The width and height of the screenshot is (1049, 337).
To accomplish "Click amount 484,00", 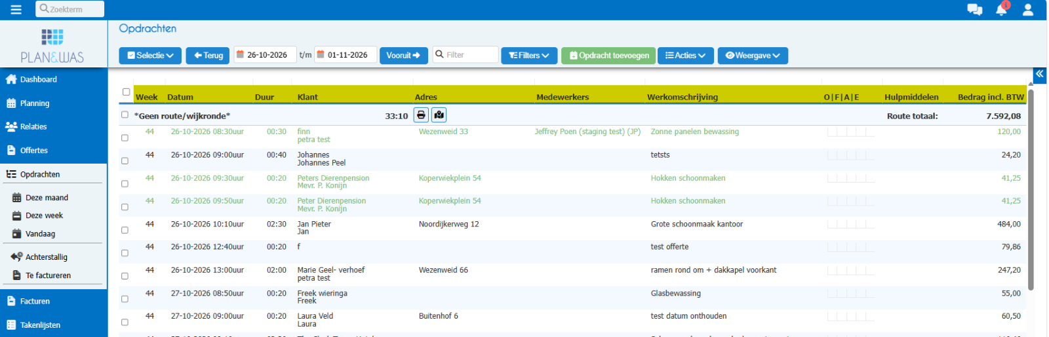I will (1009, 224).
